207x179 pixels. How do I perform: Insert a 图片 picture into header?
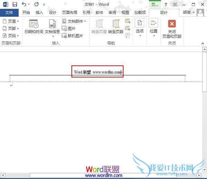tap(69, 29)
